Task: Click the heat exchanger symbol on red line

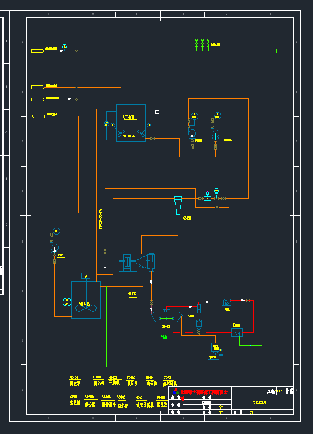Action: (x=237, y=332)
